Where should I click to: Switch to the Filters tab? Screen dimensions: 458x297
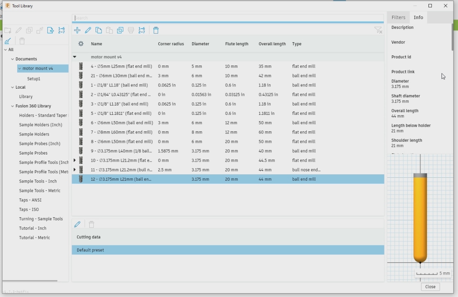pos(398,18)
